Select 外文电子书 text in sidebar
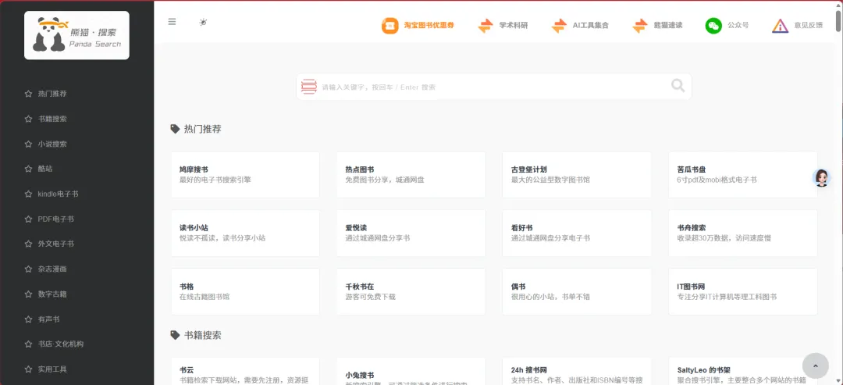This screenshot has width=843, height=385. tap(56, 244)
